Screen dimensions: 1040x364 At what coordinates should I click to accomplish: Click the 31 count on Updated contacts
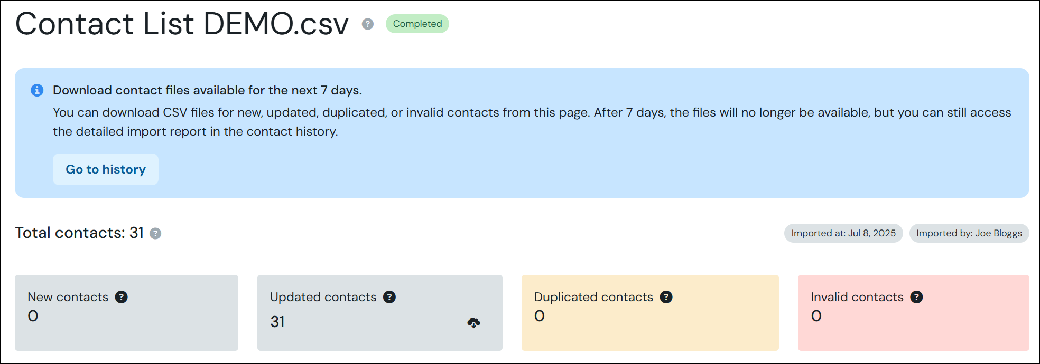click(277, 321)
